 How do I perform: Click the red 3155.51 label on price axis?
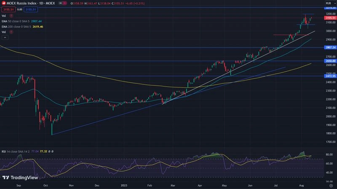click(x=330, y=18)
